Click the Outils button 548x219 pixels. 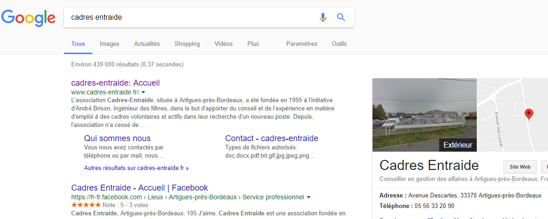[339, 44]
